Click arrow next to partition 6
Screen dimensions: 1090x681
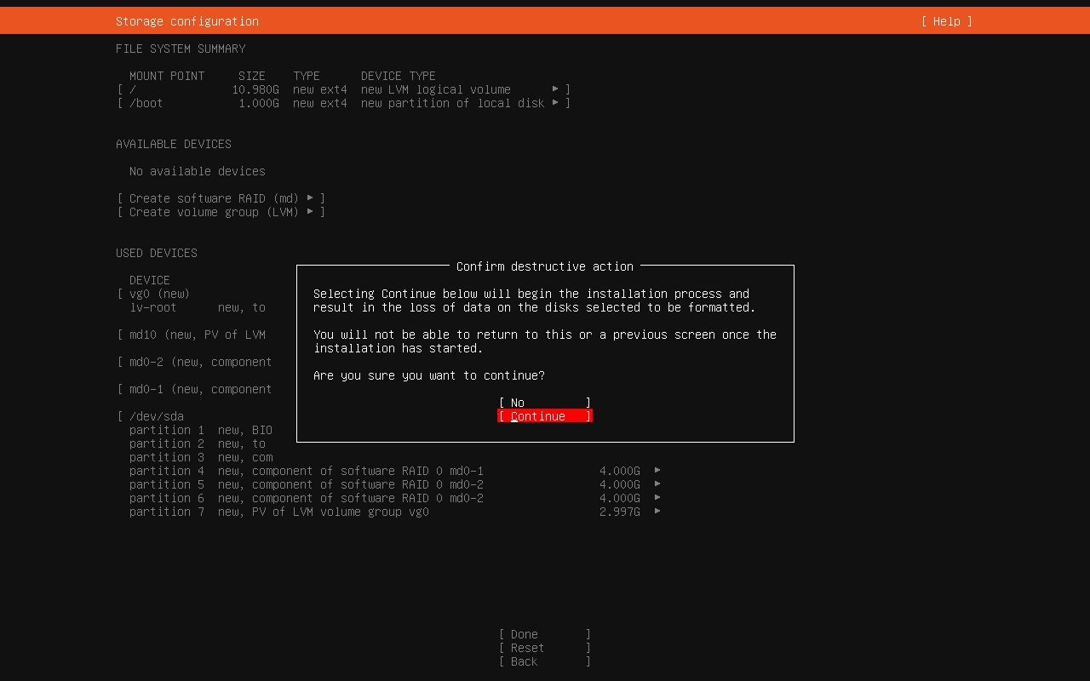[657, 498]
